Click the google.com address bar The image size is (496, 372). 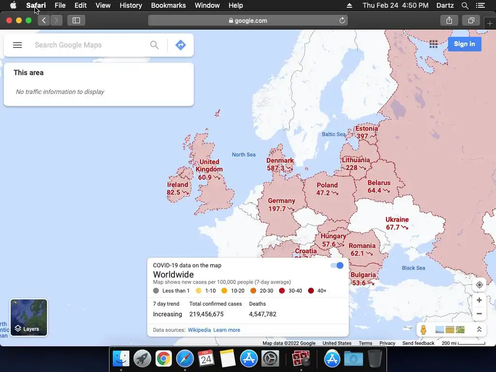(248, 20)
